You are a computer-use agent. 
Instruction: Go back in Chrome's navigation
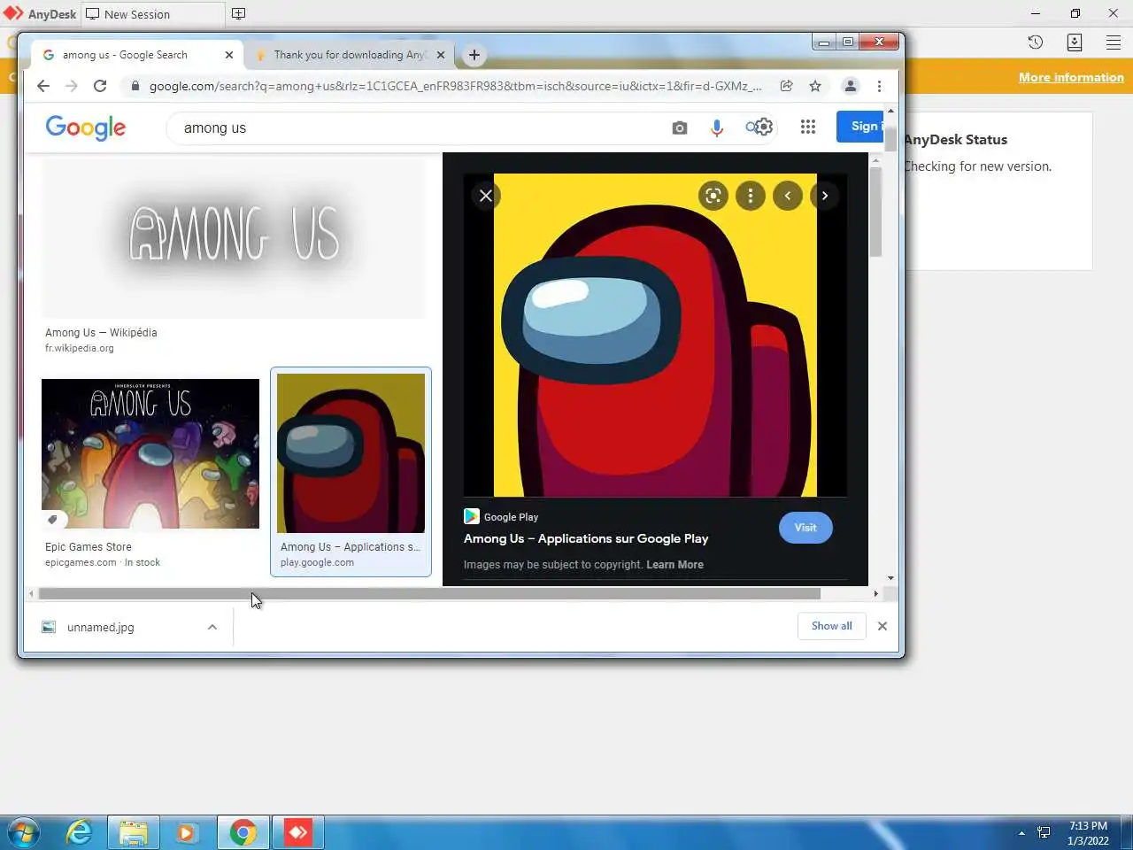[43, 86]
